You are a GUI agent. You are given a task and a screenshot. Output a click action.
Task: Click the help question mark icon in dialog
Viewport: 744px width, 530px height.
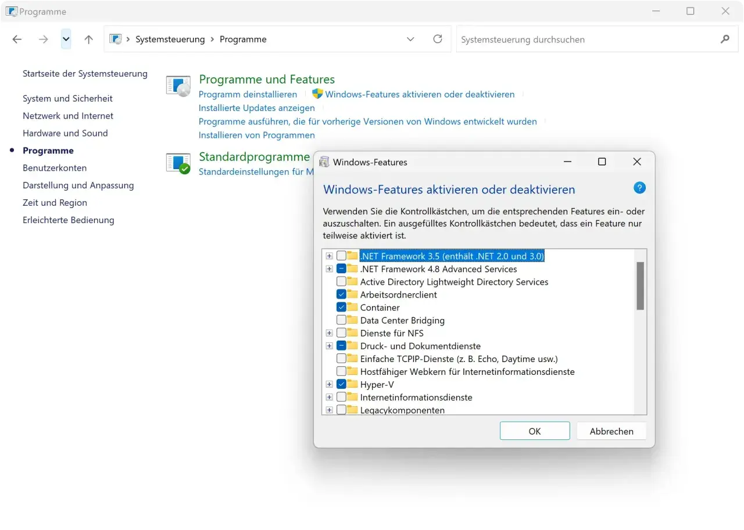639,188
